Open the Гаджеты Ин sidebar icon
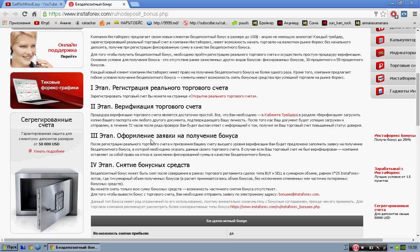The height and width of the screenshot is (252, 420). coord(380,91)
